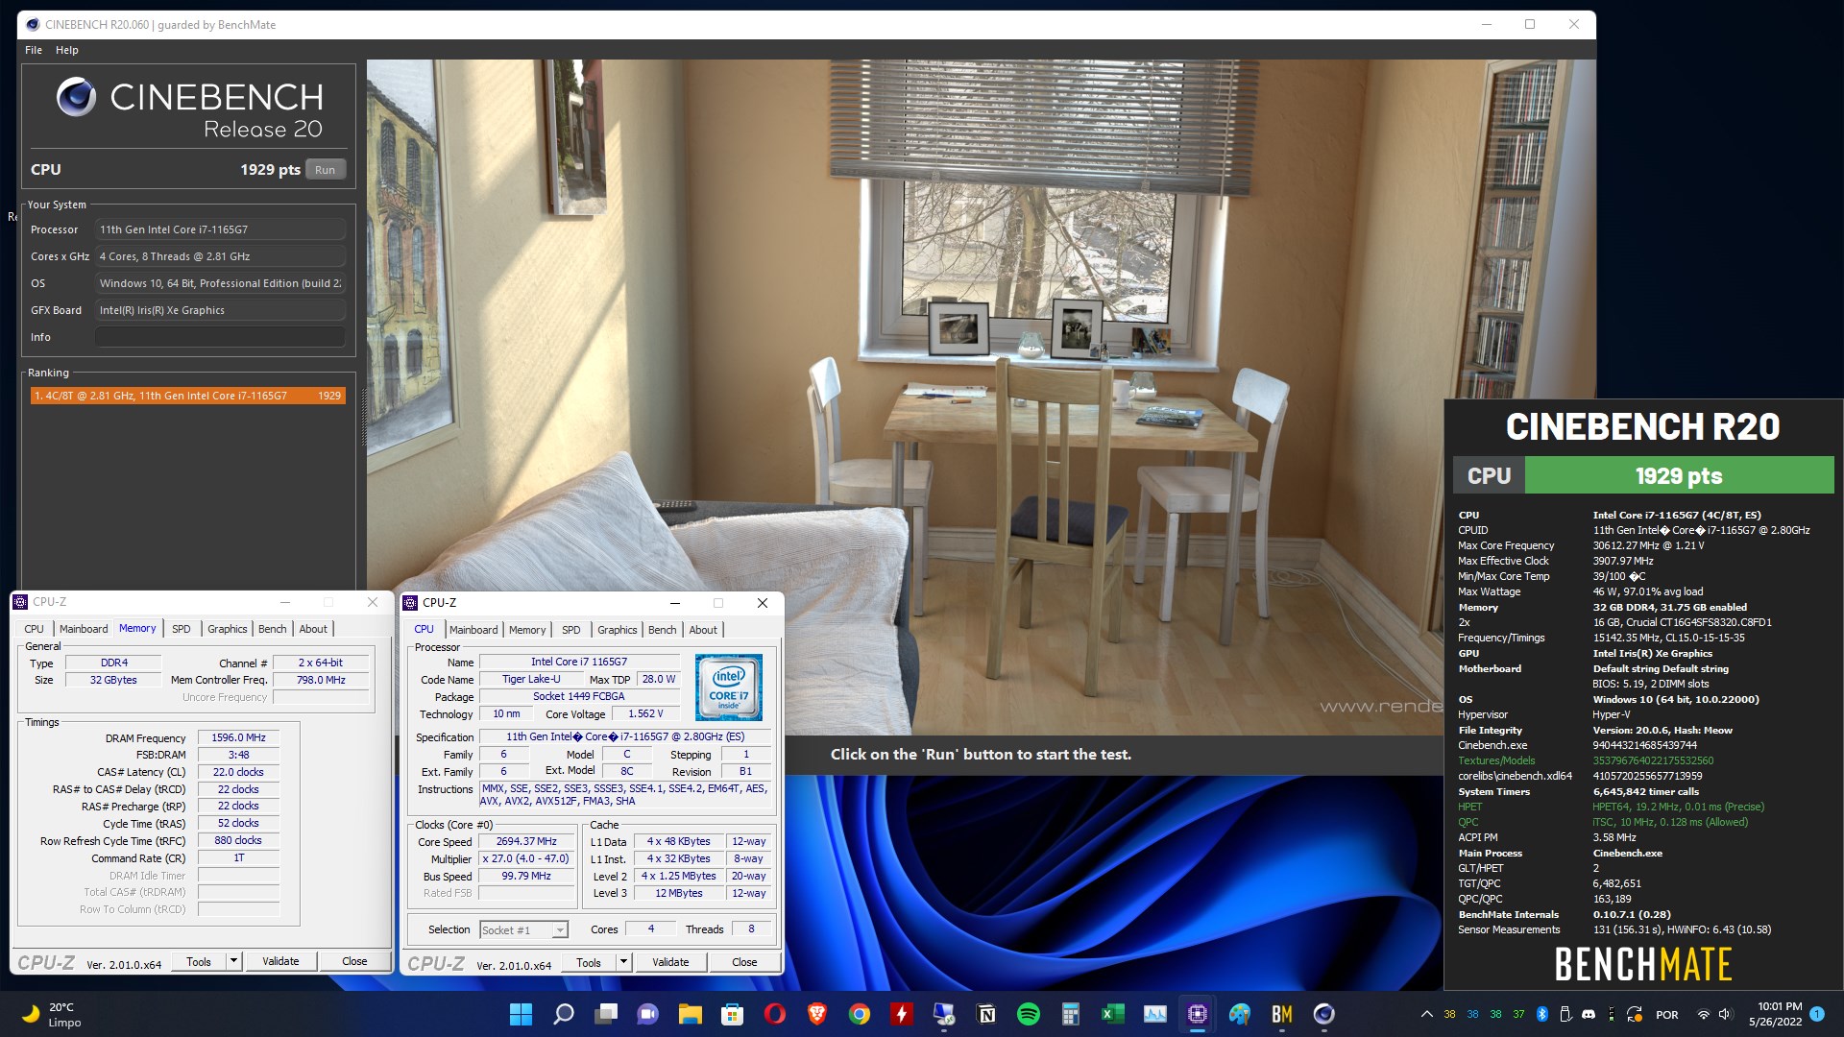
Task: Click Validate in the front CPU-Z window
Action: tap(670, 962)
